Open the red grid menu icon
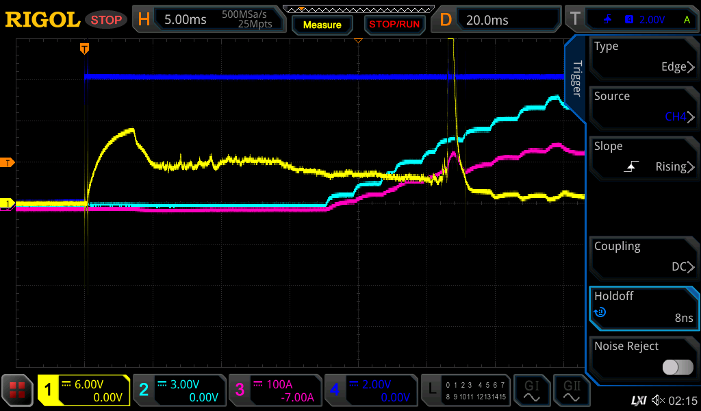 [18, 390]
